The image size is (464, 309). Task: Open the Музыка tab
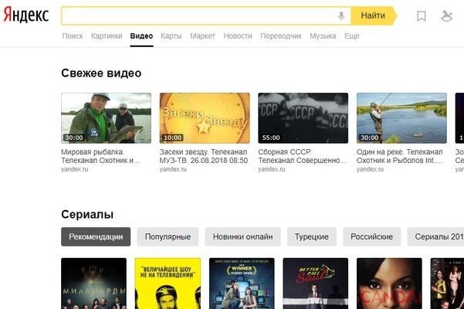(x=323, y=36)
